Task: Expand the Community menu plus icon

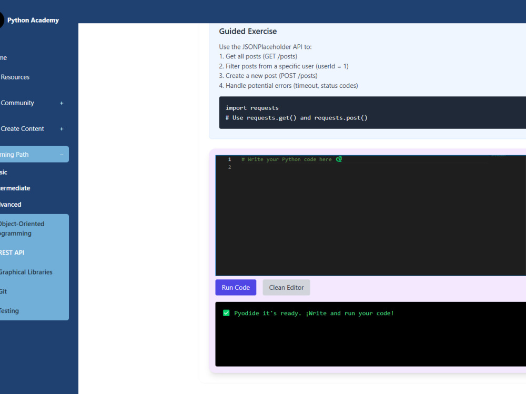Action: point(62,103)
